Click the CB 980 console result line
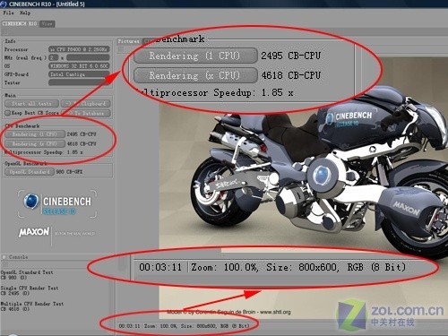 coord(13,278)
